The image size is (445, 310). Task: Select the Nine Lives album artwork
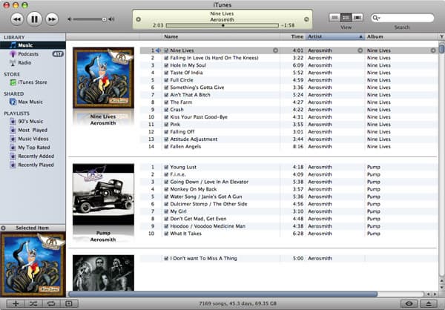[103, 77]
